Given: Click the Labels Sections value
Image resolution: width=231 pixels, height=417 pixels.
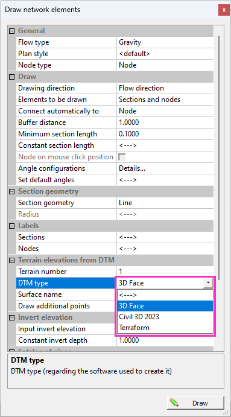Looking at the screenshot, I should click(165, 237).
